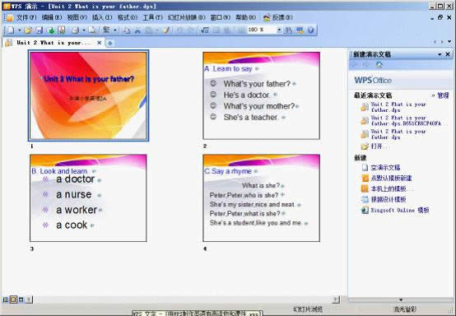Click the Home icon in task pane

tap(379, 64)
